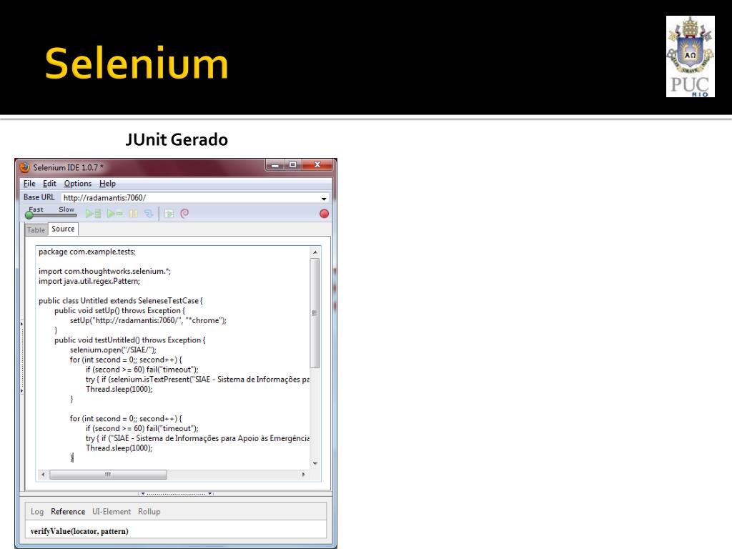Click the horizontal scroll right arrow
Viewport: 732px width, 549px height.
303,475
